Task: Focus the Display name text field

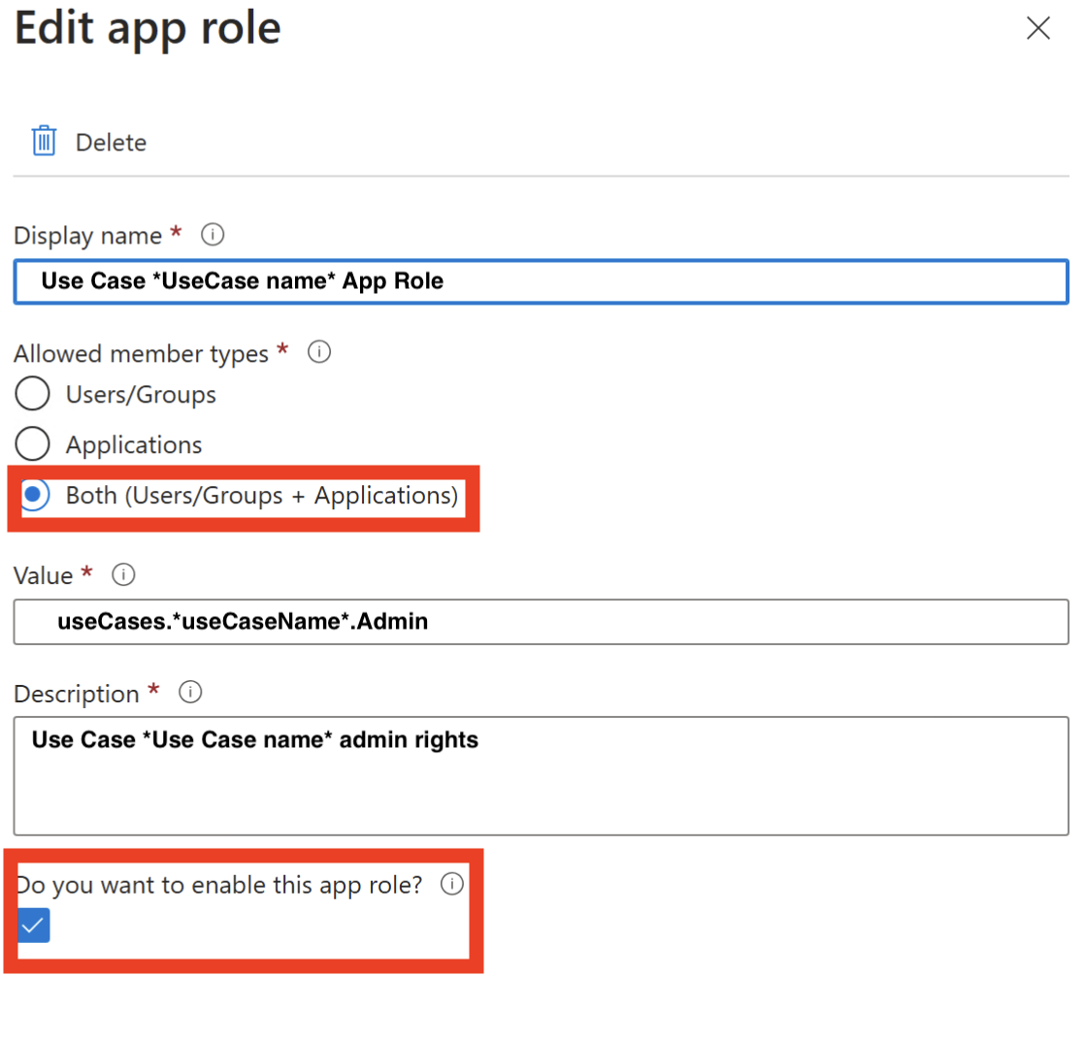Action: pyautogui.click(x=541, y=282)
